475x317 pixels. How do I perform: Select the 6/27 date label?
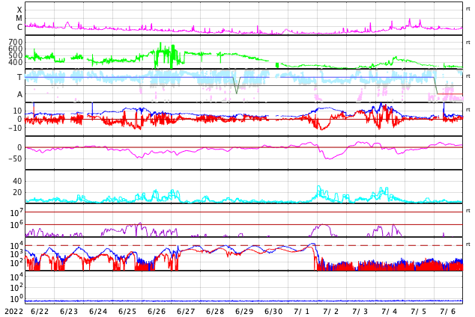click(x=186, y=312)
